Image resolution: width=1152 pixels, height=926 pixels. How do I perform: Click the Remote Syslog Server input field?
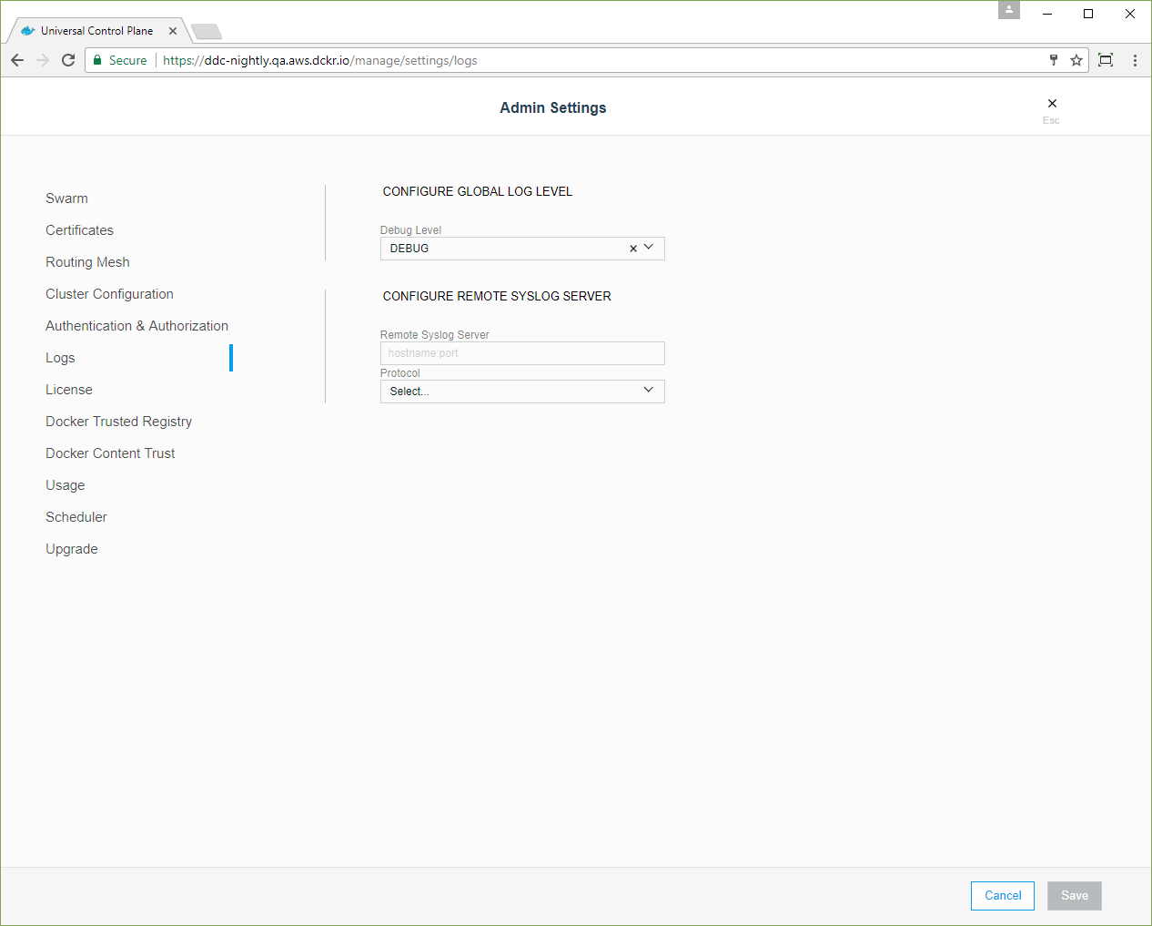coord(522,353)
